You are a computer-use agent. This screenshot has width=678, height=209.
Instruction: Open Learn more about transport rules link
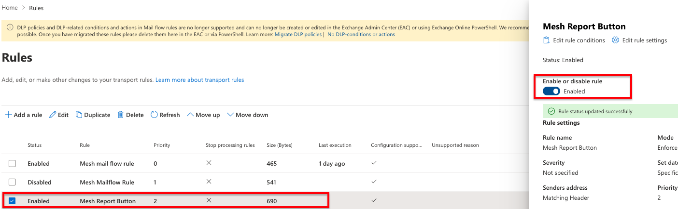(199, 80)
